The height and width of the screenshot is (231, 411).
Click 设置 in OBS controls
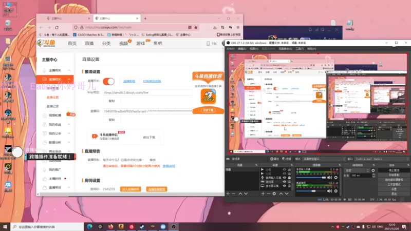tap(394, 189)
